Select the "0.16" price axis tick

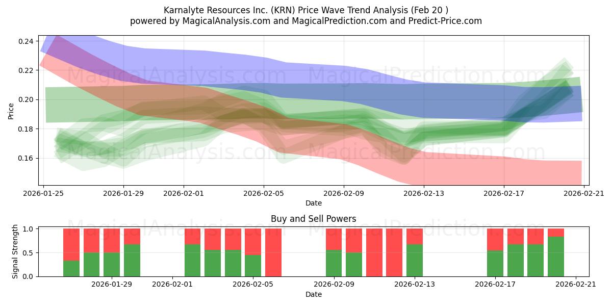coord(26,158)
